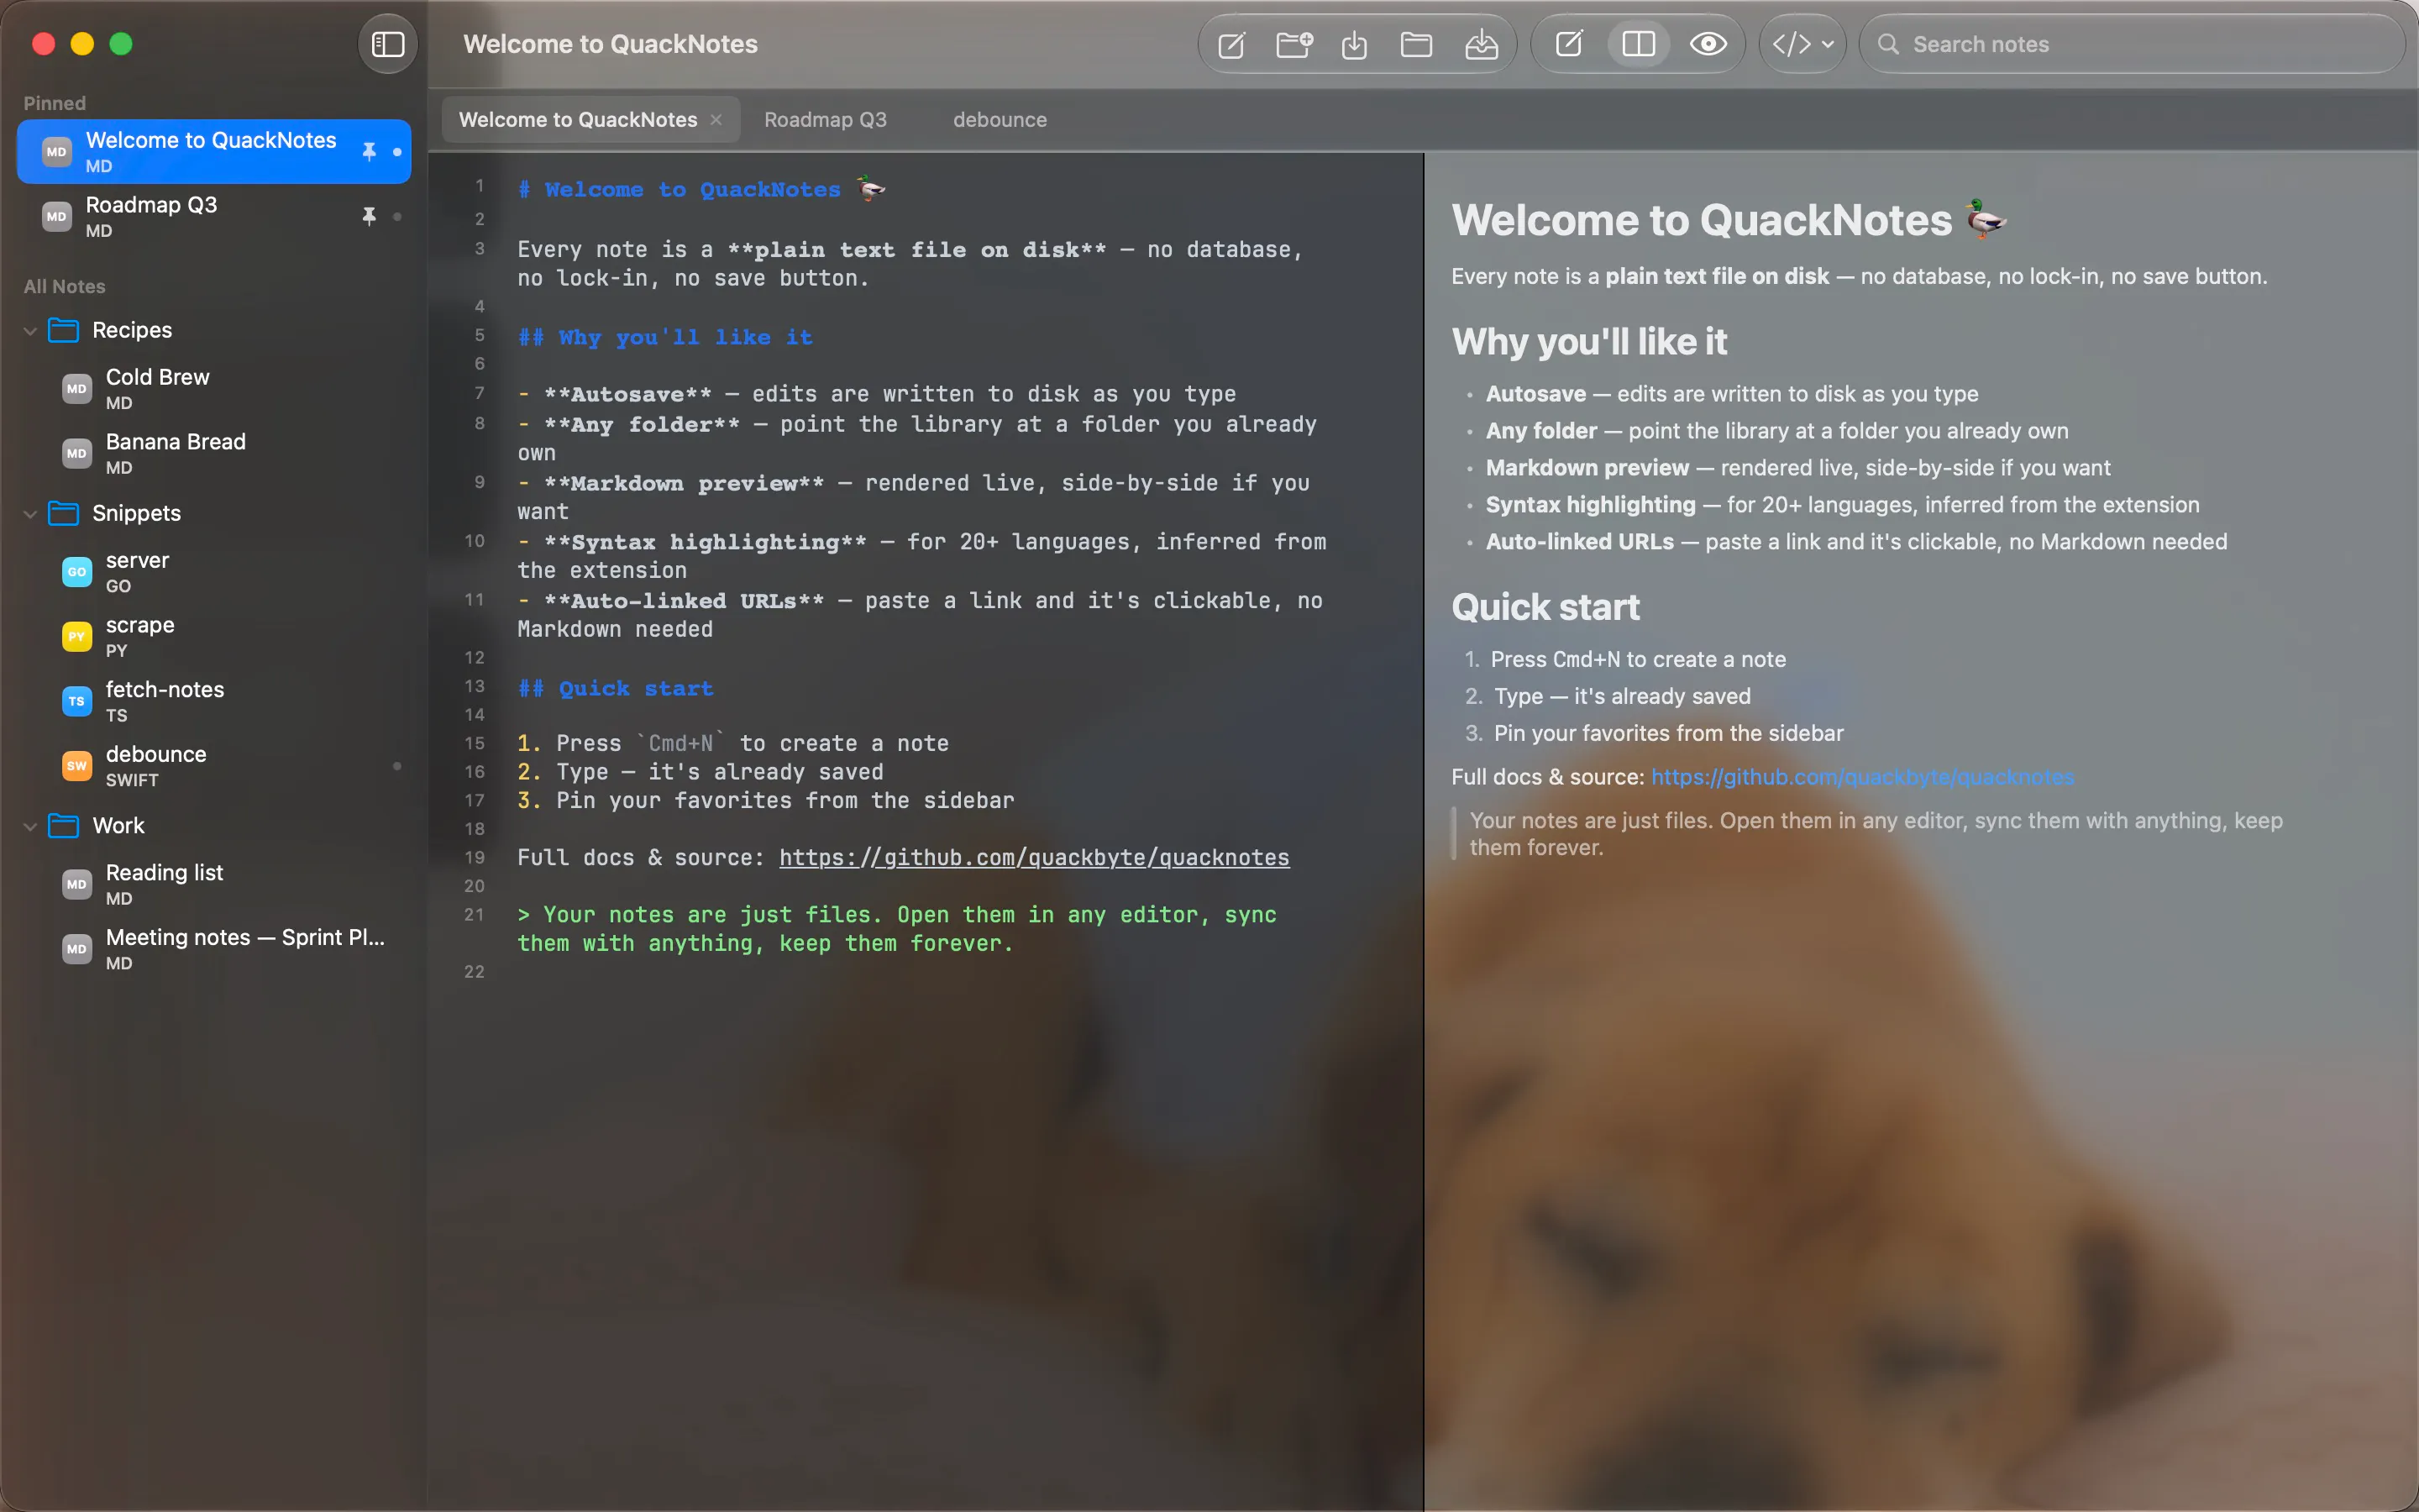Select pinned Welcome to QuackNotes note

tap(214, 152)
